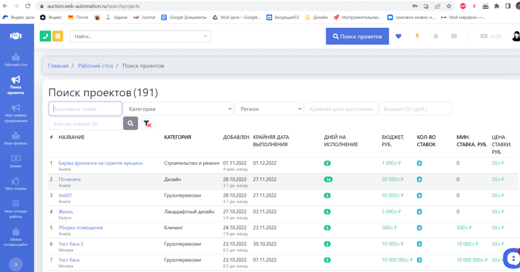
Task: Expand the sidebar with arrow button
Action: [16, 265]
